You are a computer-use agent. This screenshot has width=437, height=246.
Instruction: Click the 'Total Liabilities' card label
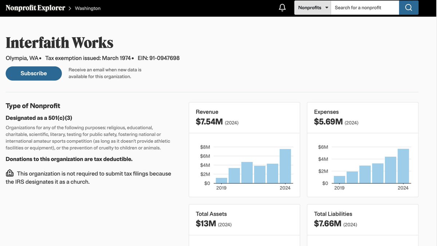point(333,214)
